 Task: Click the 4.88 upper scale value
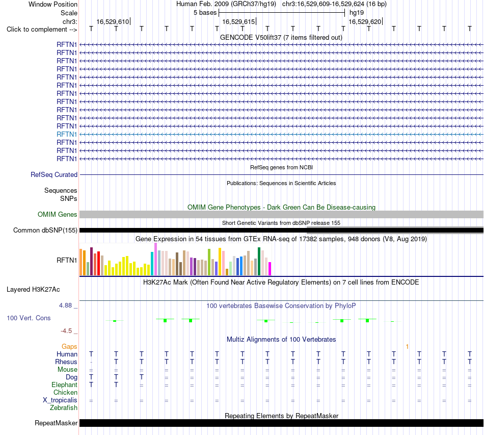[65, 305]
